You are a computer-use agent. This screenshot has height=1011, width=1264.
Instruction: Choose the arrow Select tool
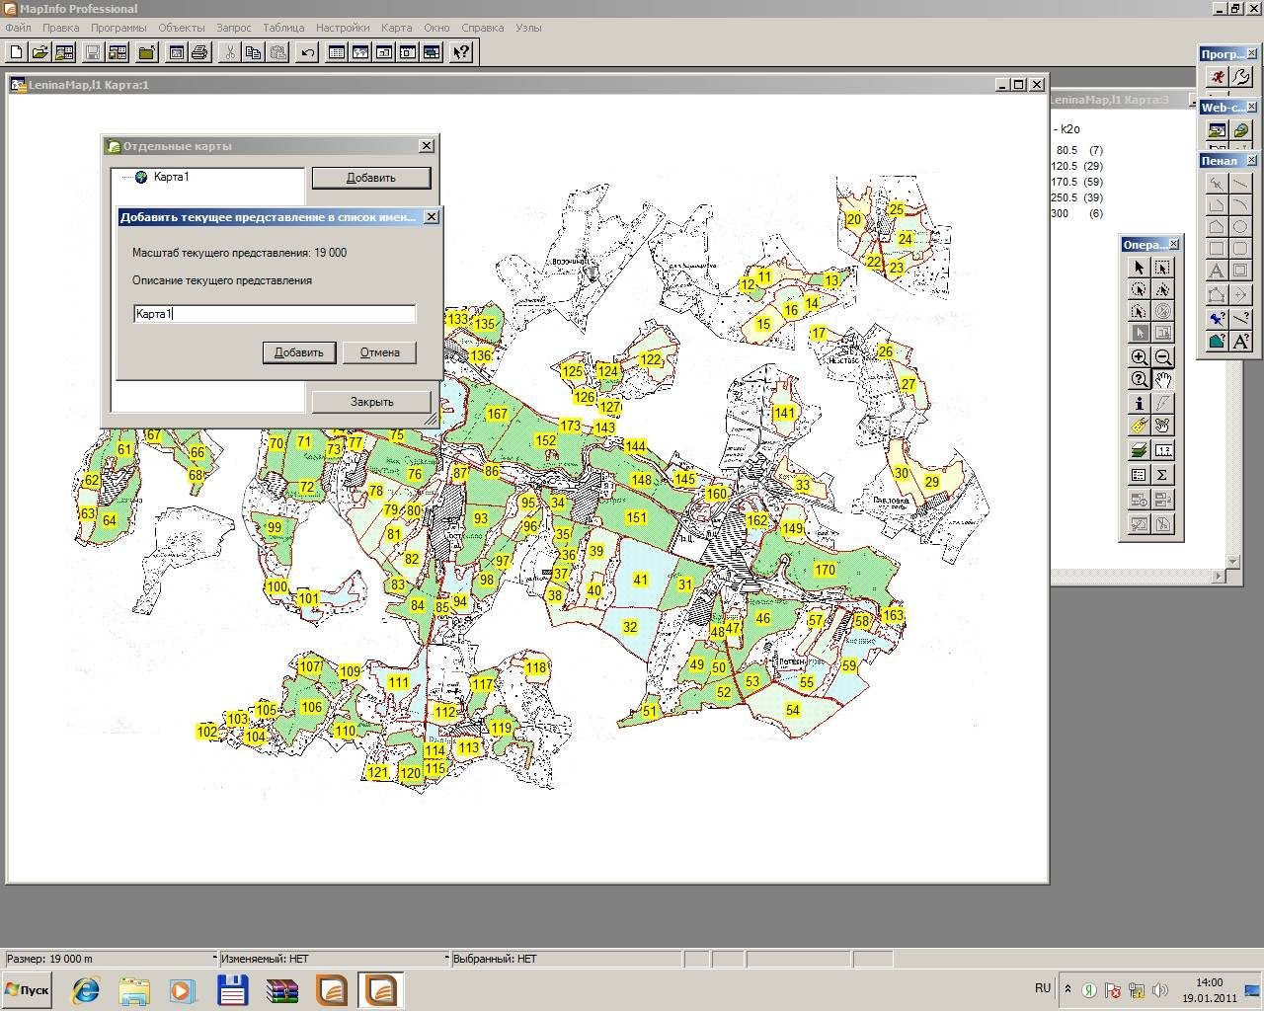[x=1140, y=268]
